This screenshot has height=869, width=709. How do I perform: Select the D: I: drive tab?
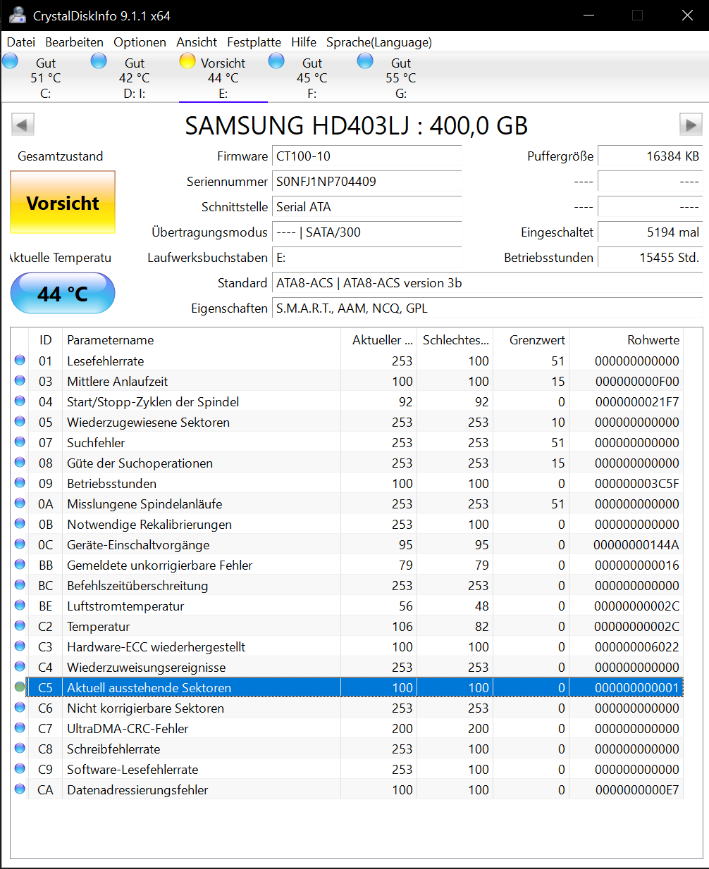click(x=134, y=77)
